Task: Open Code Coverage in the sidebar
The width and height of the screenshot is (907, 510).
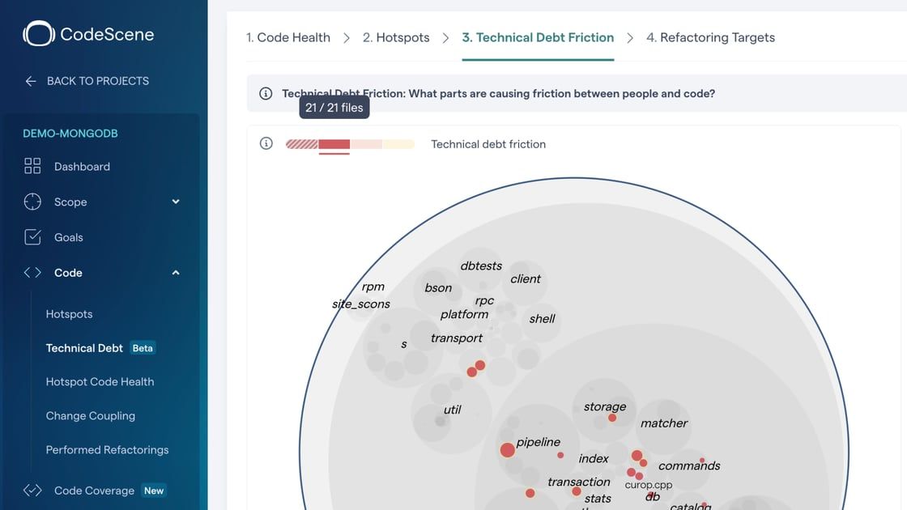Action: coord(94,491)
